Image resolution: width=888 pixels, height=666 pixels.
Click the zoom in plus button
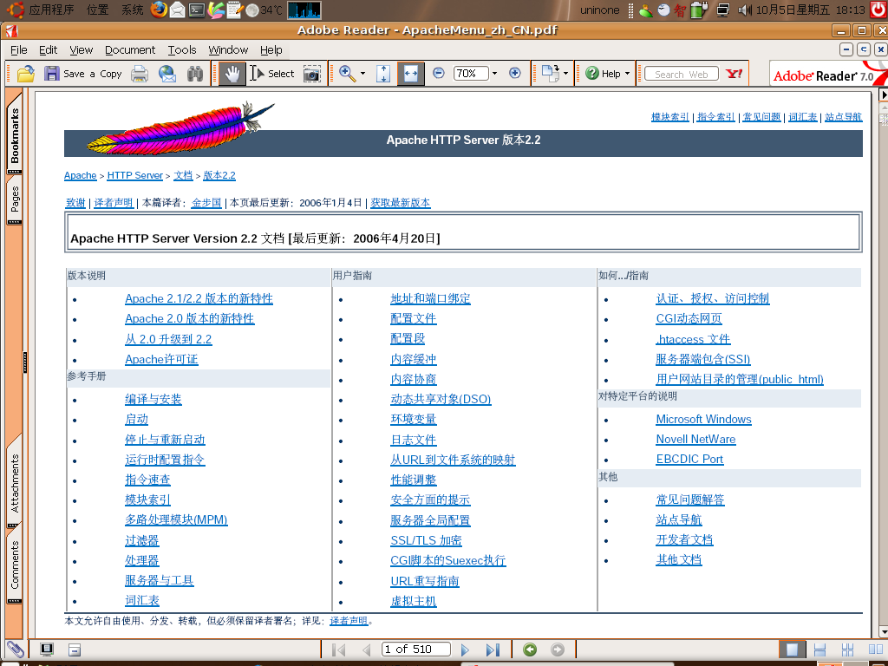click(x=515, y=73)
